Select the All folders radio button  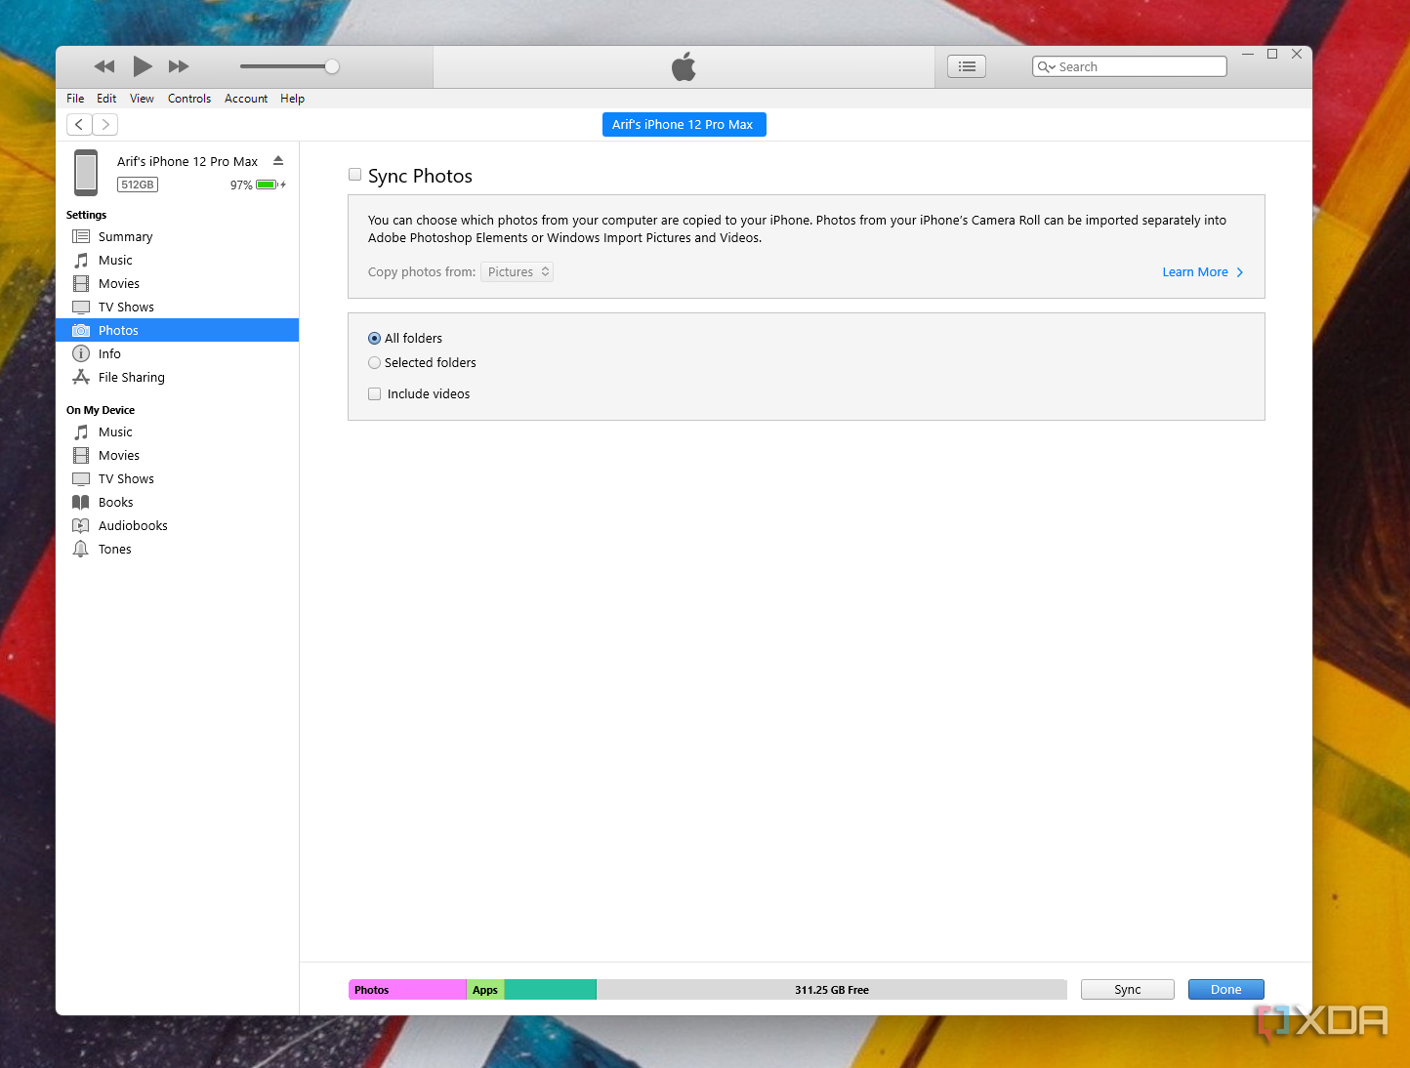(x=374, y=339)
